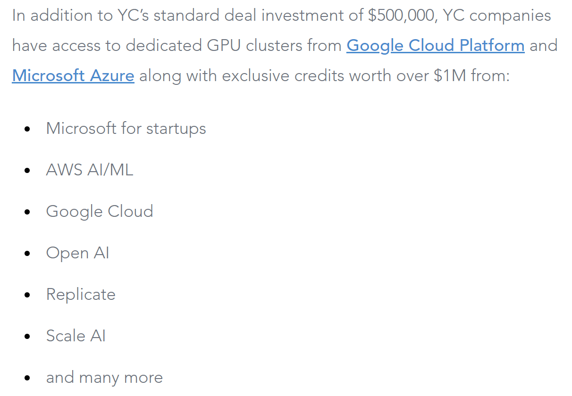Image resolution: width=572 pixels, height=396 pixels.
Task: Click the bullet marker next to 'Scale AI'
Action: pyautogui.click(x=27, y=337)
